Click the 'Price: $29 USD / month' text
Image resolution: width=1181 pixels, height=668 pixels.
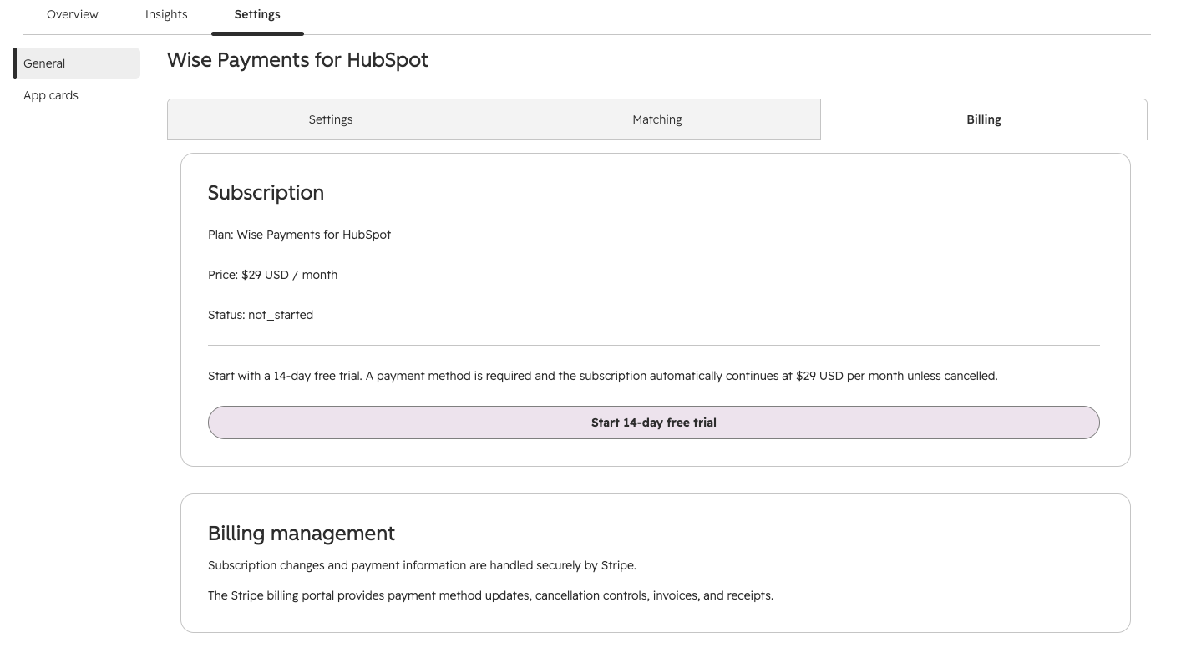pyautogui.click(x=272, y=275)
